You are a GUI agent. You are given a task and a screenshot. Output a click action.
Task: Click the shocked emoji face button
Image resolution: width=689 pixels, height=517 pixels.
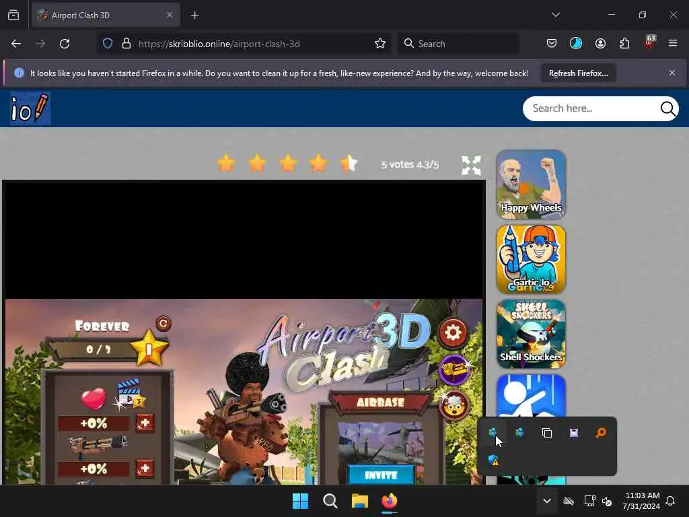pyautogui.click(x=454, y=406)
